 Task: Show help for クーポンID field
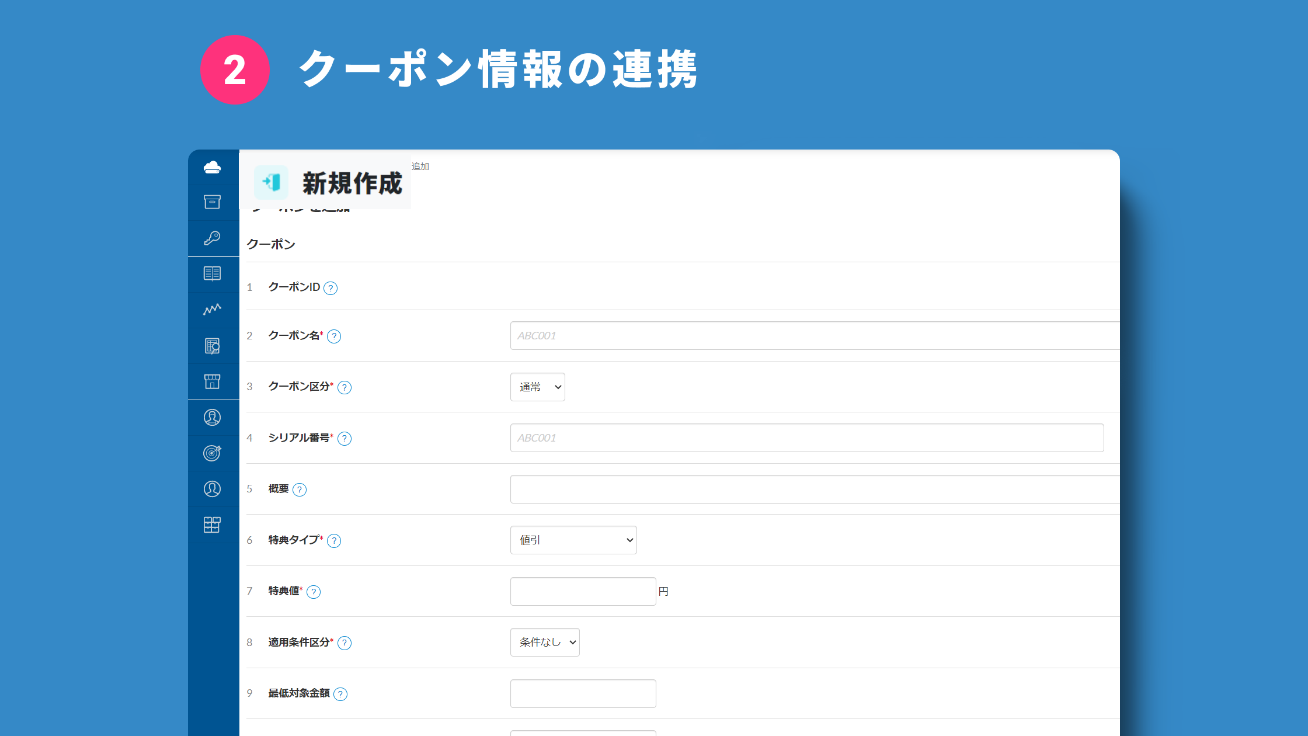[x=331, y=288]
